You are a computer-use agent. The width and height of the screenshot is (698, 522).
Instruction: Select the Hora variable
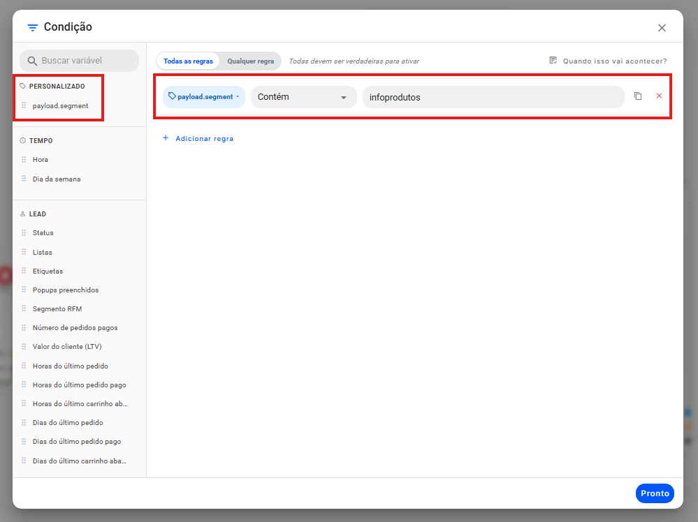tap(40, 160)
